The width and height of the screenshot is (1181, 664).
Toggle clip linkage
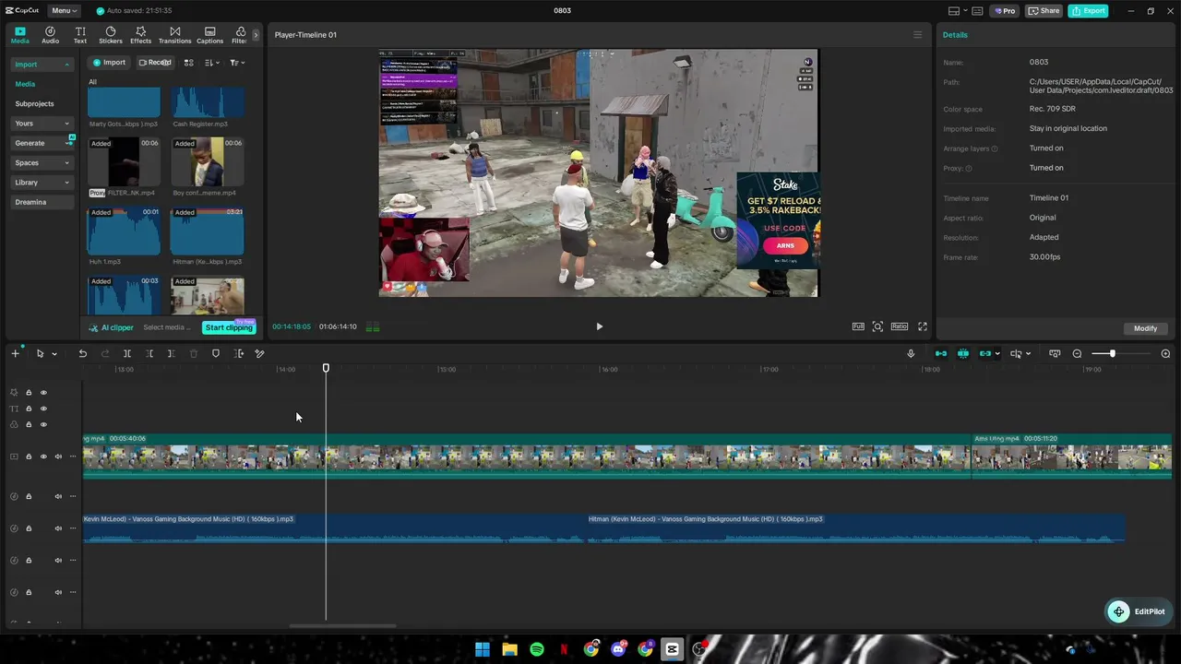coord(985,353)
